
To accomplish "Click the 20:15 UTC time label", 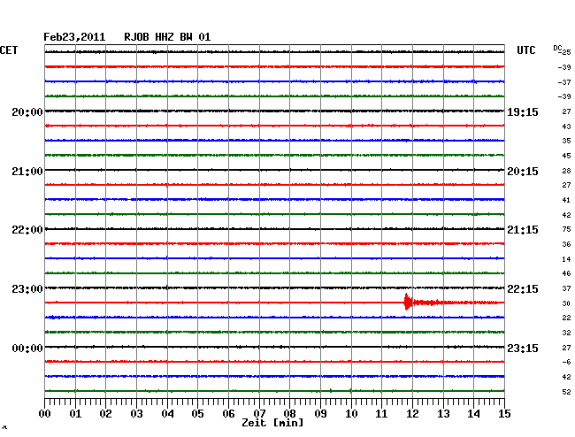I will pyautogui.click(x=523, y=172).
